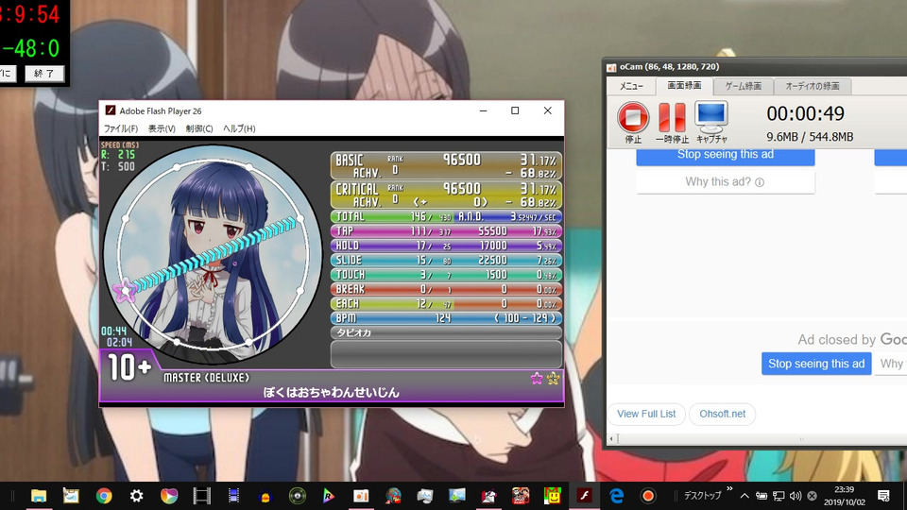Click the HOLD statistics row
The height and width of the screenshot is (510, 907).
click(x=446, y=246)
